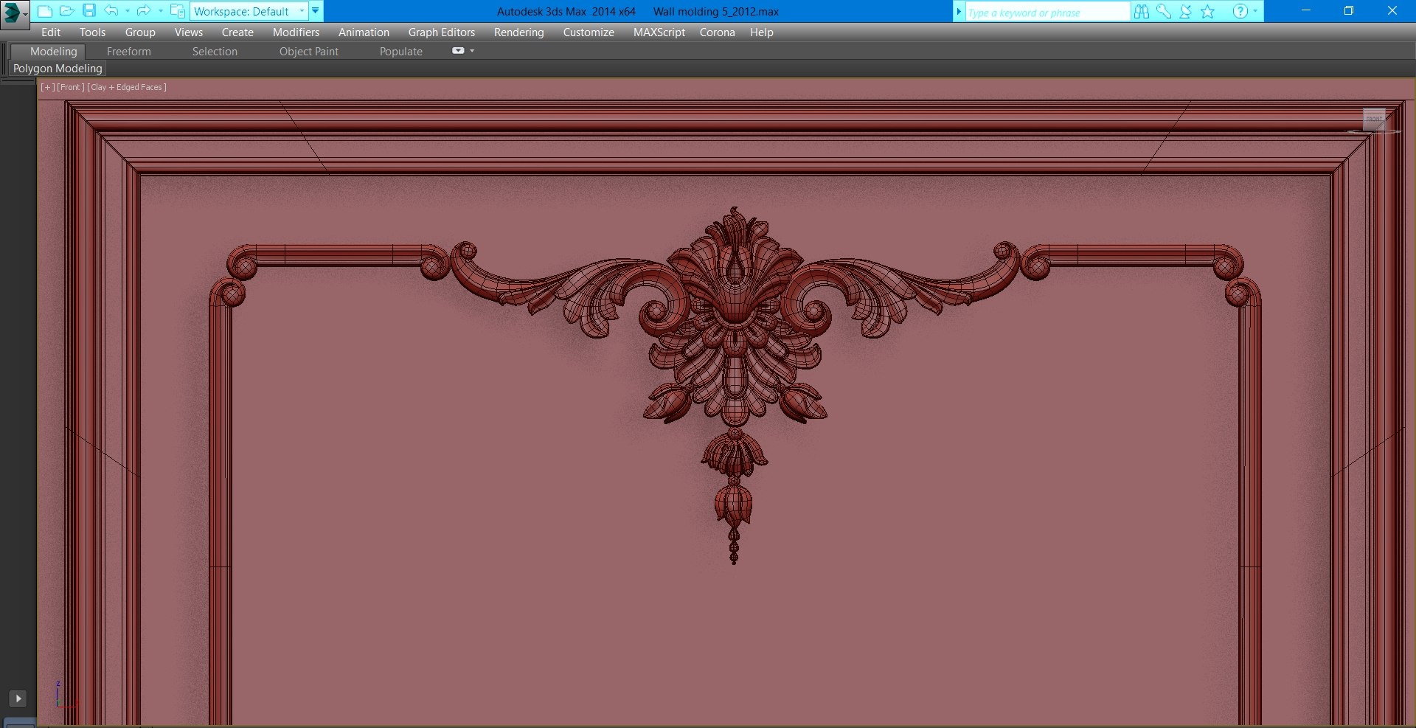
Task: Redo the last undone action
Action: coord(144,11)
